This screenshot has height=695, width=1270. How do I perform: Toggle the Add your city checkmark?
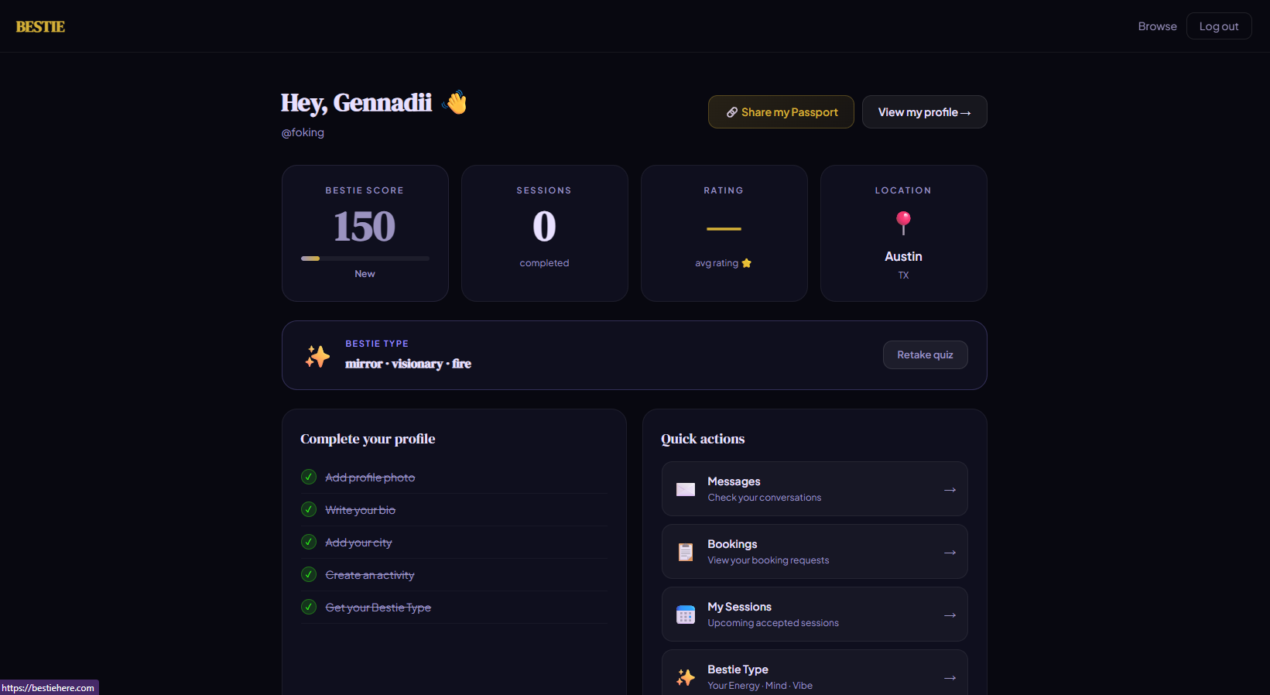[x=309, y=542]
